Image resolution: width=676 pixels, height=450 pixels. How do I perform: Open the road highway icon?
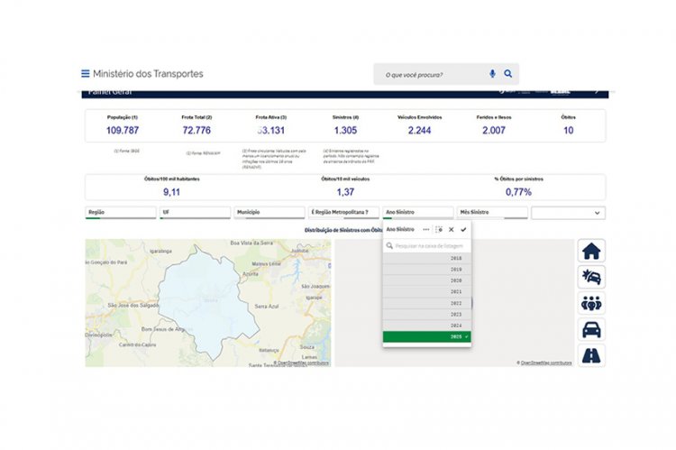click(x=591, y=355)
